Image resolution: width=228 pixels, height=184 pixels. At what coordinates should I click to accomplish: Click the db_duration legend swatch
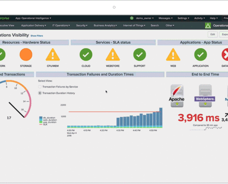(x=41, y=118)
